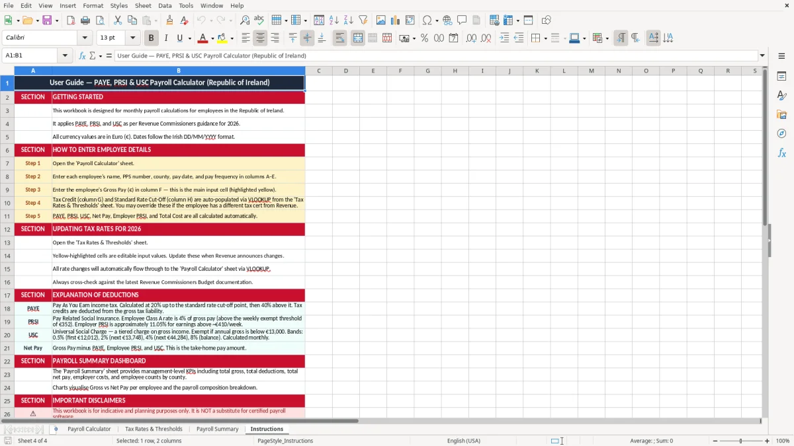This screenshot has width=794, height=446.
Task: Open the font size dropdown
Action: click(132, 38)
